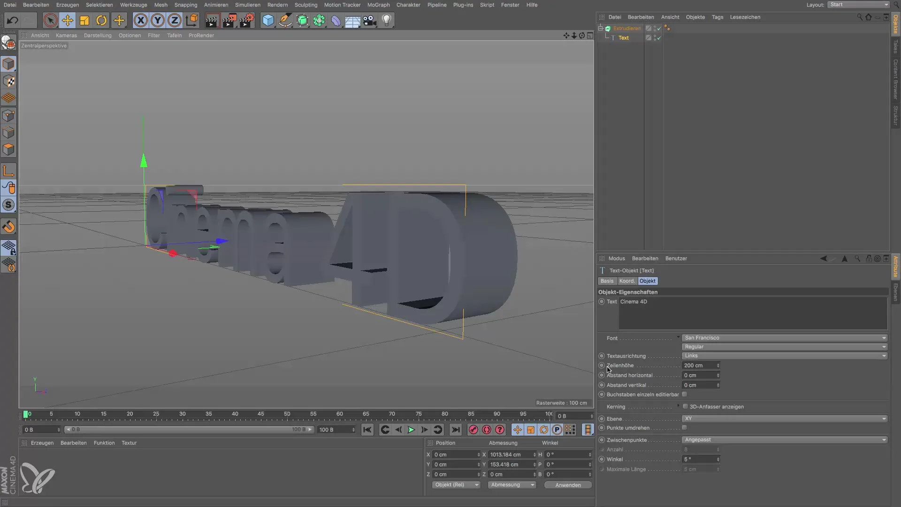The width and height of the screenshot is (901, 507).
Task: Select the Live Selection tool
Action: 50,21
